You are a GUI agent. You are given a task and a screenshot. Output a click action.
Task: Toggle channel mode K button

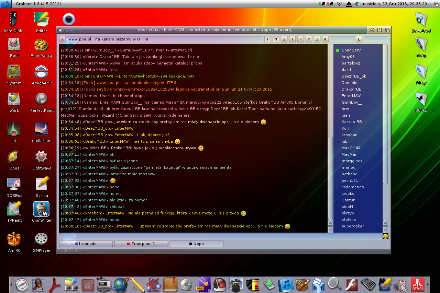click(325, 39)
